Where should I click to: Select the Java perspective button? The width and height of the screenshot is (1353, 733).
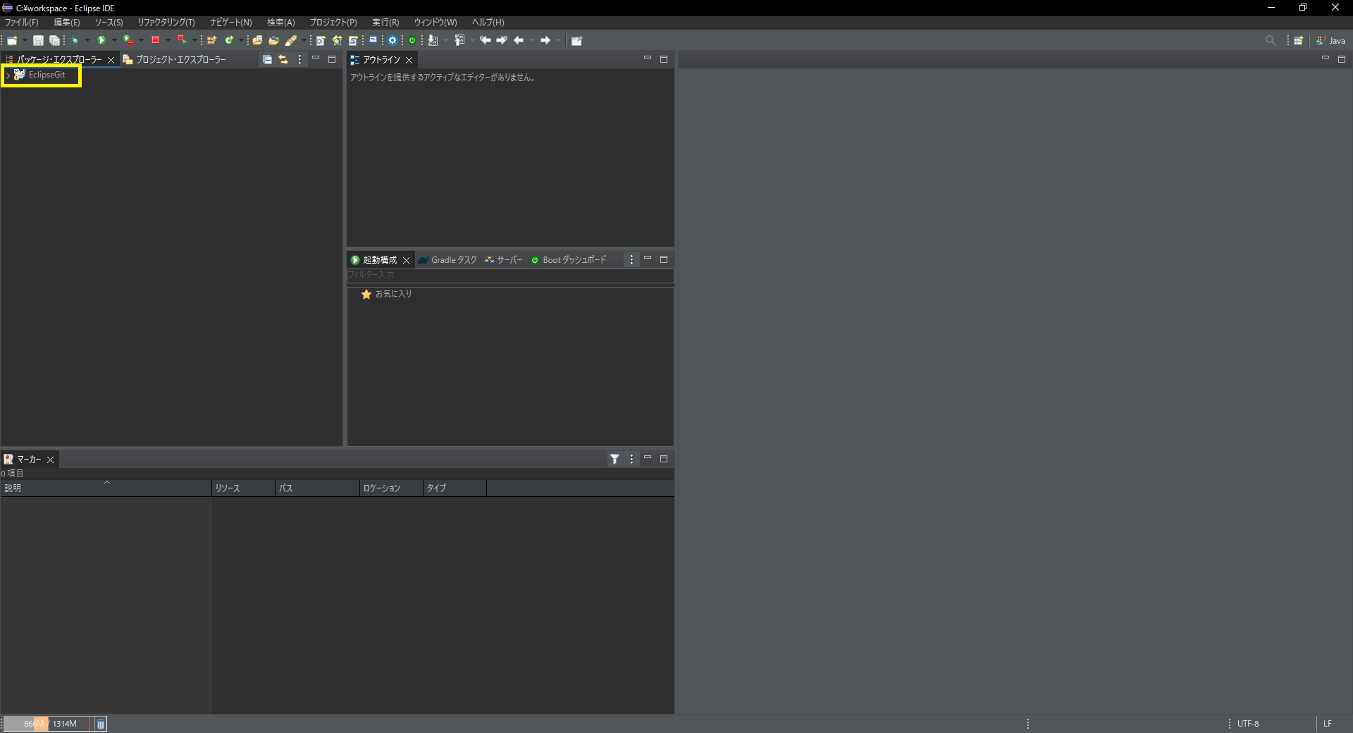[x=1330, y=40]
